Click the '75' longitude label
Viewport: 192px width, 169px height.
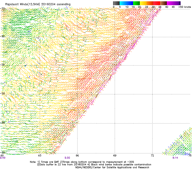pyautogui.click(x=190, y=155)
